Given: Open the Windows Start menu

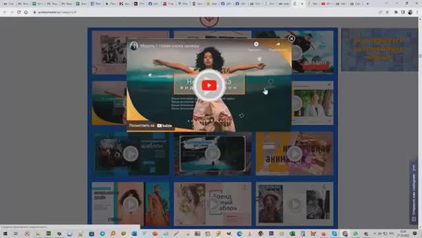Looking at the screenshot, I should 5,233.
